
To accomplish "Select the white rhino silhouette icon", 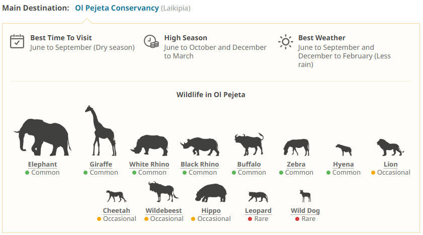I will (x=149, y=145).
